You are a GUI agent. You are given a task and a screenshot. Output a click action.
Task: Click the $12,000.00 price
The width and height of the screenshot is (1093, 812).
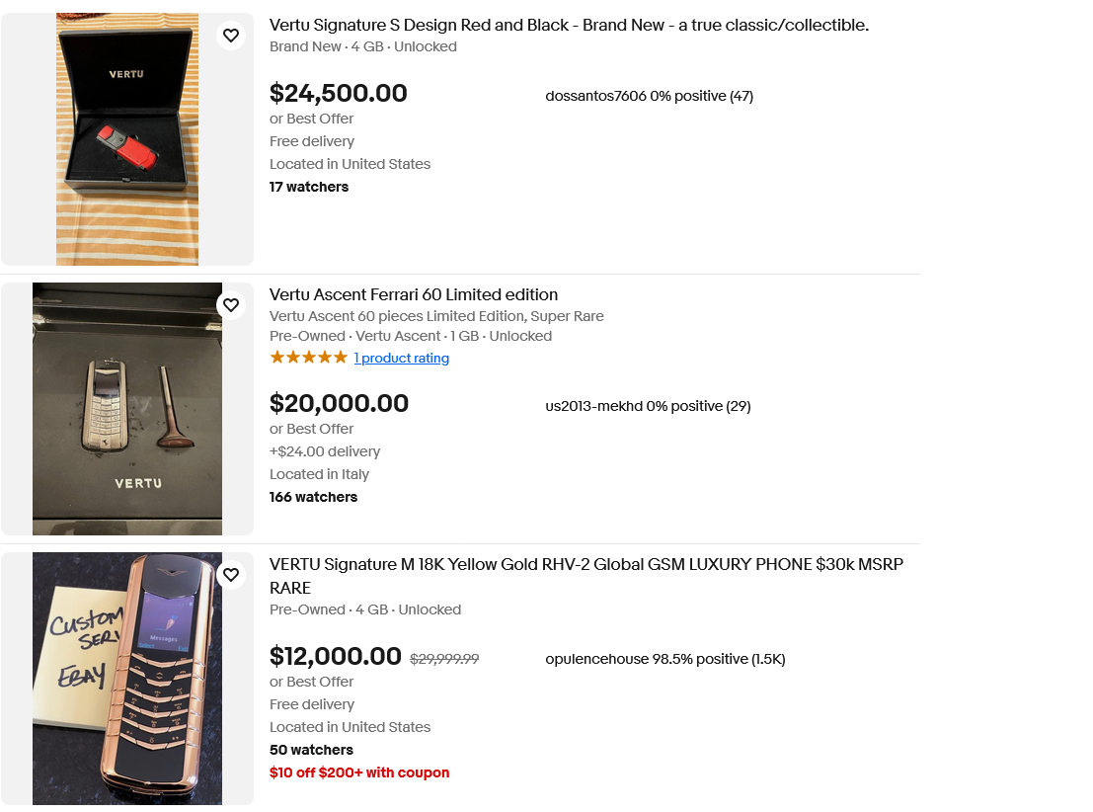point(335,657)
